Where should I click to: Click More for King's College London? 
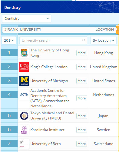click(82, 67)
